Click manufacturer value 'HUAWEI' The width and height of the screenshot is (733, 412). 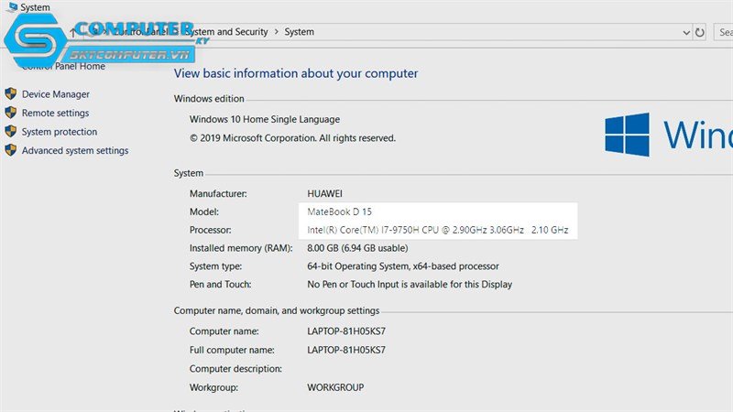324,193
